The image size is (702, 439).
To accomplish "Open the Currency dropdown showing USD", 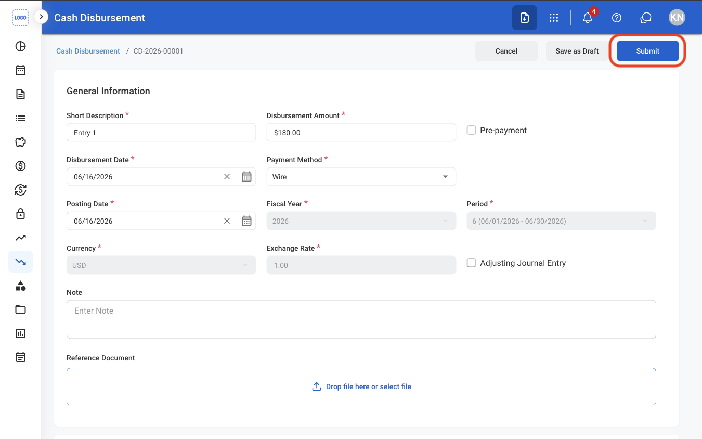I will coord(161,265).
